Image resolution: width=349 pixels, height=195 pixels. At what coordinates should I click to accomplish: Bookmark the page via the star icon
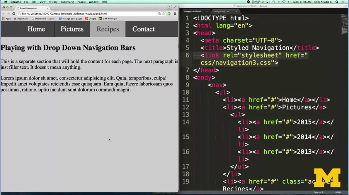pyautogui.click(x=163, y=13)
